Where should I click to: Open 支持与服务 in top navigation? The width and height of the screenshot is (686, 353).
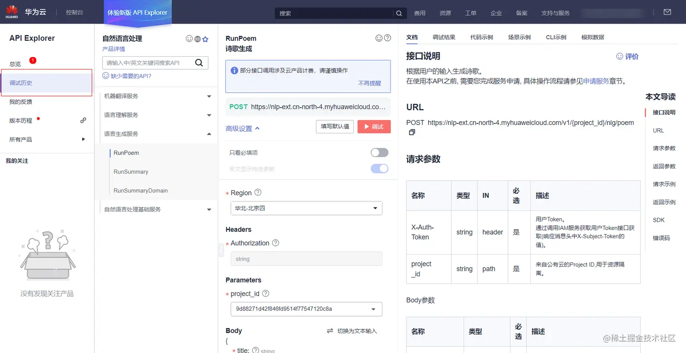(555, 13)
